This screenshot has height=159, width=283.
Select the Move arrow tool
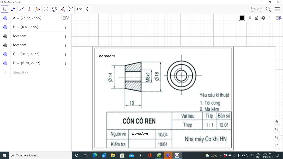[x=4, y=9]
